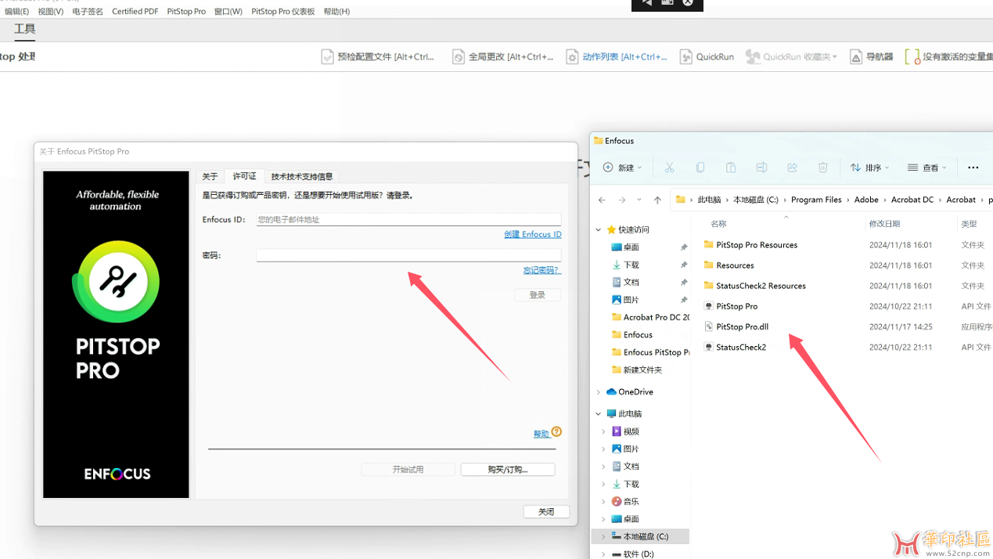Image resolution: width=993 pixels, height=559 pixels.
Task: Open the 电子签名 menu
Action: (88, 12)
